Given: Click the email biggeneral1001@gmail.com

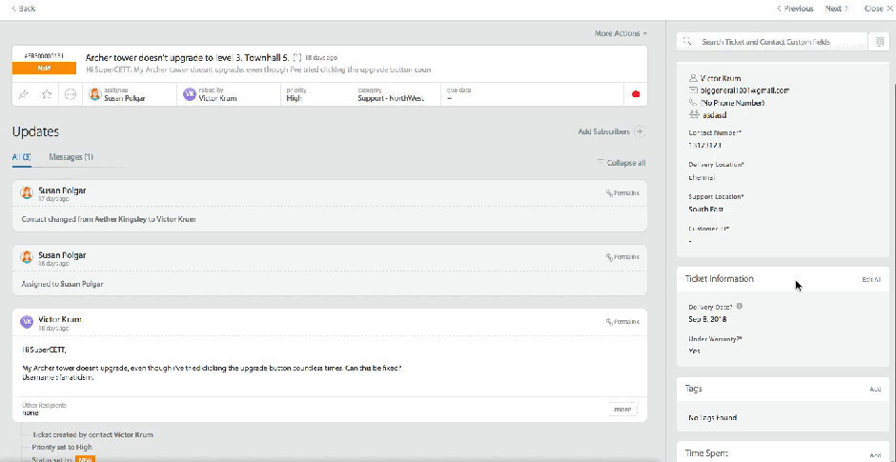Looking at the screenshot, I should click(744, 90).
